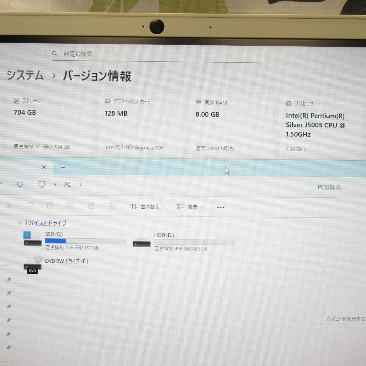The height and width of the screenshot is (366, 366).
Task: Collapse the デバイスとドライブ section
Action: (x=20, y=223)
